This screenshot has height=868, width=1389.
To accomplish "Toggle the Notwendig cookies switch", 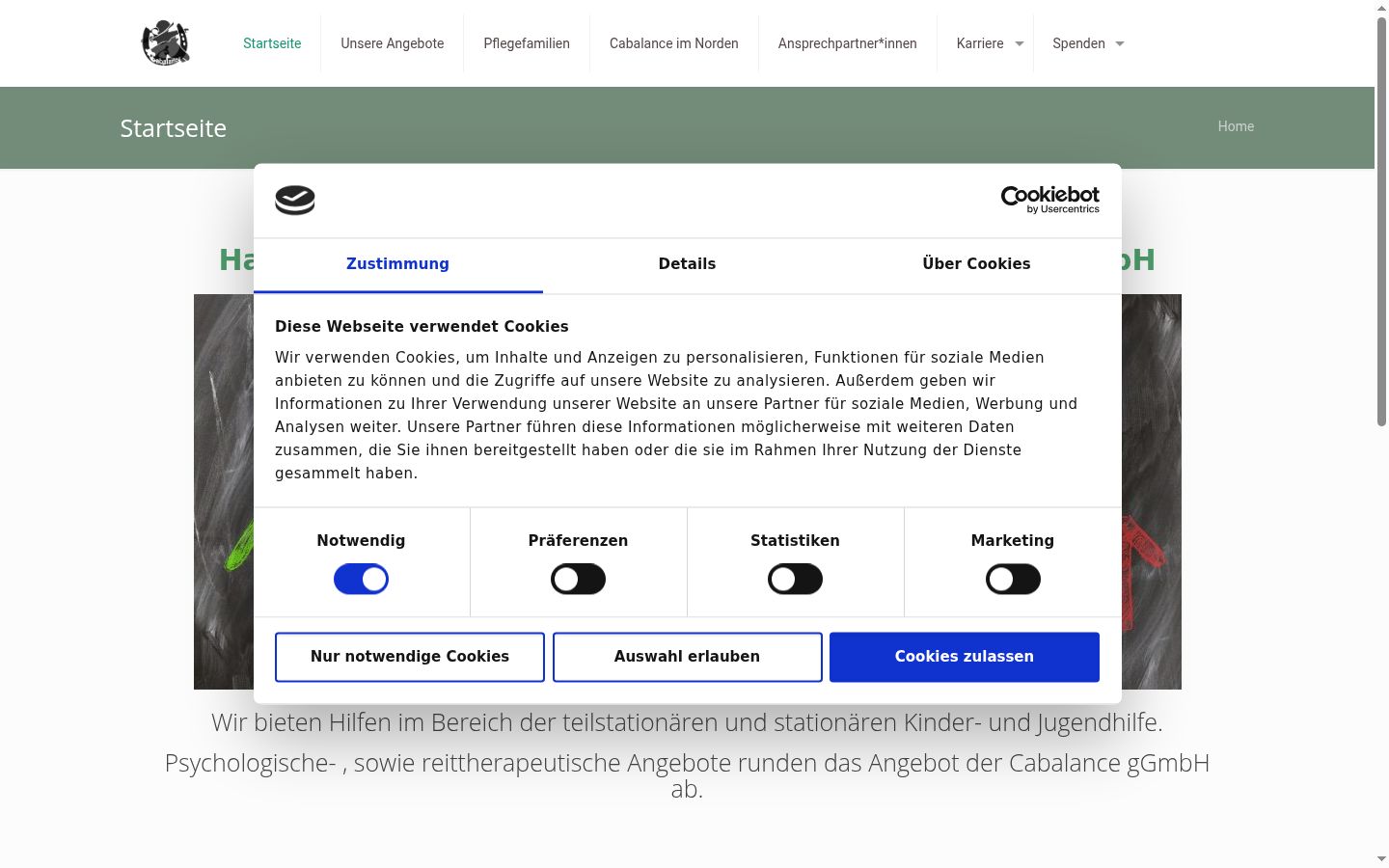I will click(361, 580).
